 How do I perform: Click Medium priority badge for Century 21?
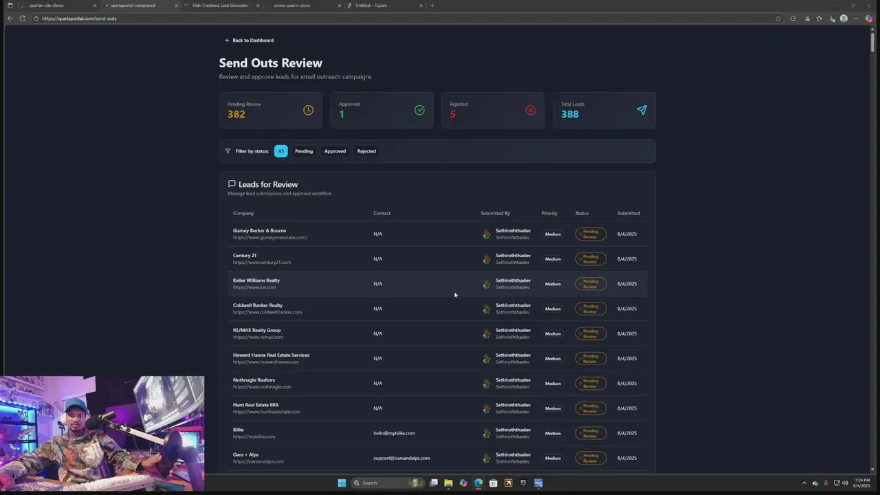(x=553, y=259)
